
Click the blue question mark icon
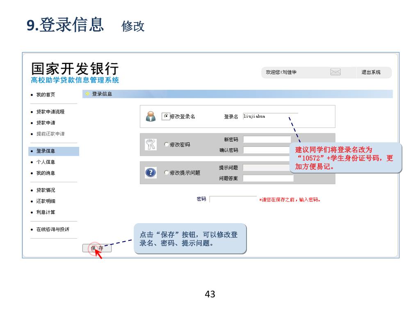pos(151,172)
